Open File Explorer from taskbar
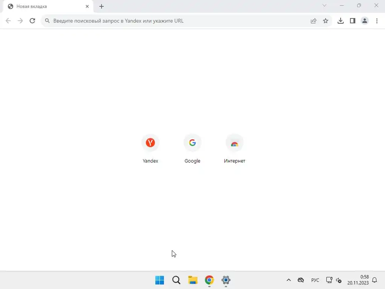Screen dimensions: 385x289 point(193,280)
